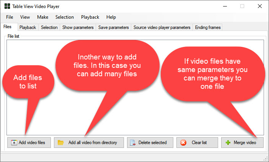This screenshot has height=162, width=269.
Task: Click the Merge video button label
Action: (x=245, y=143)
